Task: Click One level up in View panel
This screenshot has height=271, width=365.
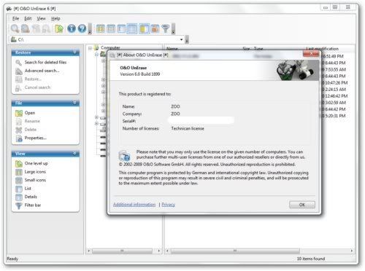Action: pyautogui.click(x=36, y=163)
